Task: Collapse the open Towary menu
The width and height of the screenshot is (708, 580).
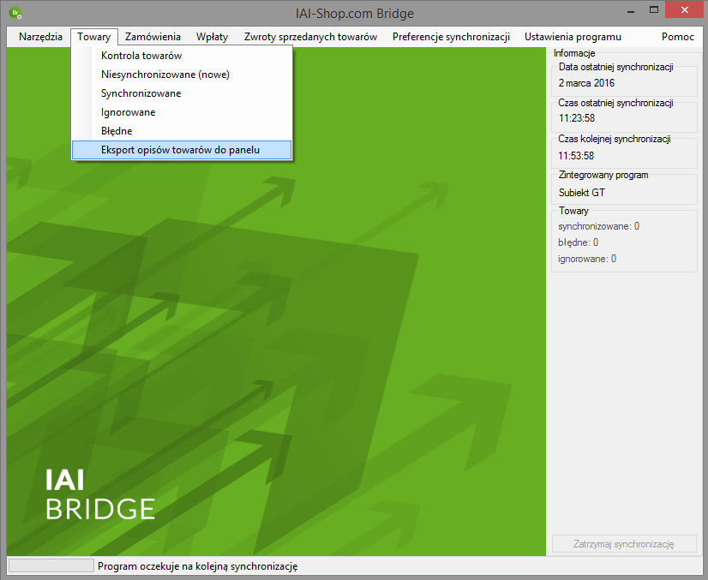Action: click(x=93, y=37)
